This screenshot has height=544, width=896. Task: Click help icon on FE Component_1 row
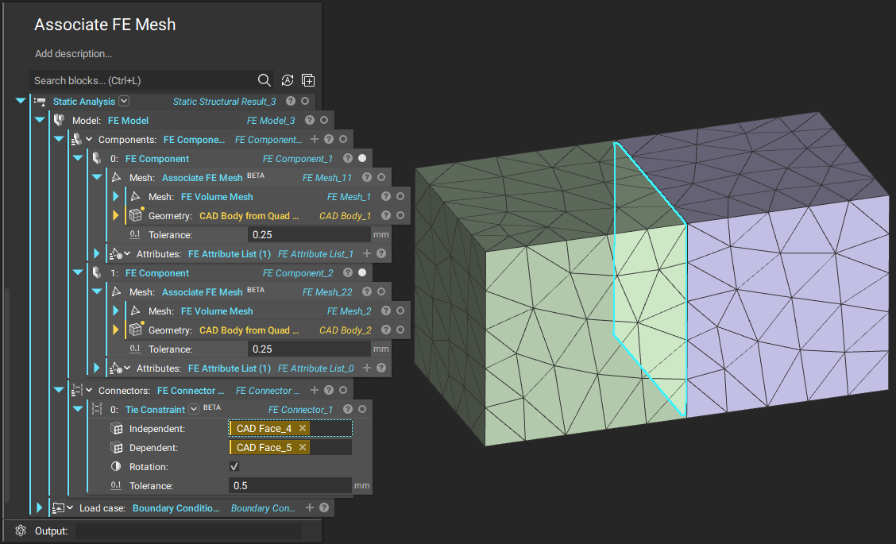(347, 158)
